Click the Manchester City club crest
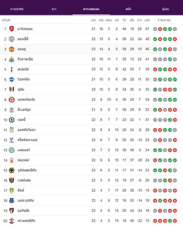183x227 pixels. [12, 39]
